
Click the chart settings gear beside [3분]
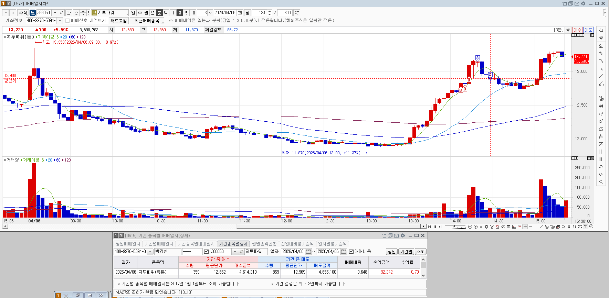pyautogui.click(x=568, y=30)
